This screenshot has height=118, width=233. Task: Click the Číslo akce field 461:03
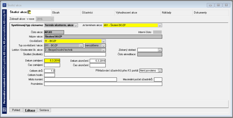pyautogui.click(x=54, y=32)
